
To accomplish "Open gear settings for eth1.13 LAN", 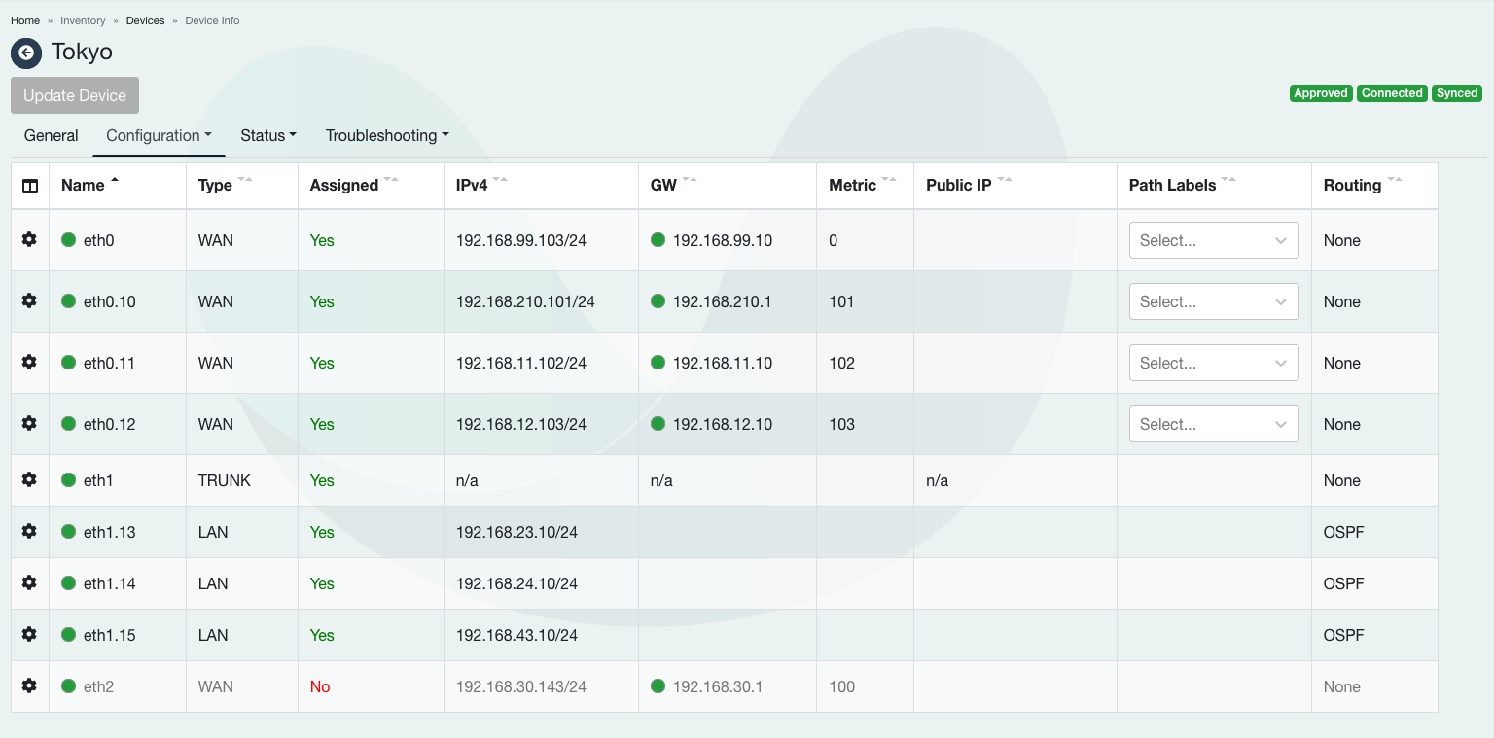I will click(29, 531).
